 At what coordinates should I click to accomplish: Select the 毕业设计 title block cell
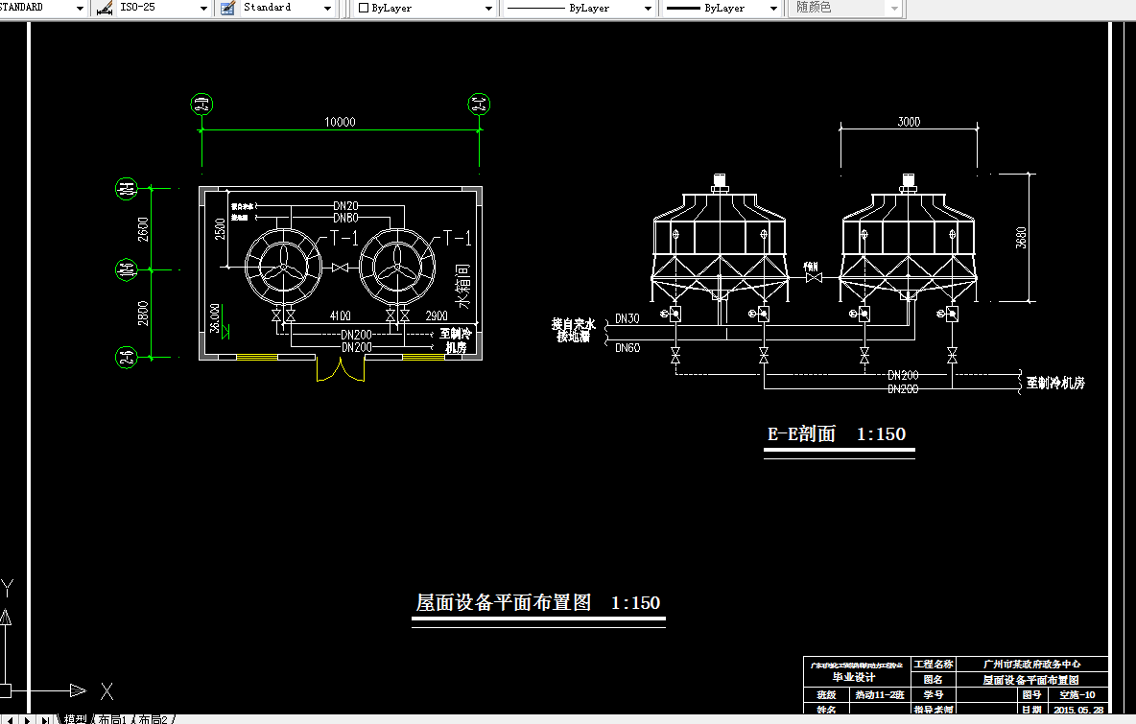point(854,677)
